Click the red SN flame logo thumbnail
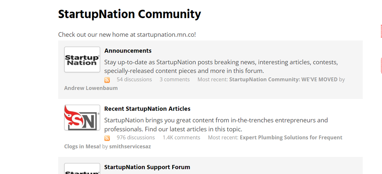This screenshot has height=174, width=382. pyautogui.click(x=82, y=118)
